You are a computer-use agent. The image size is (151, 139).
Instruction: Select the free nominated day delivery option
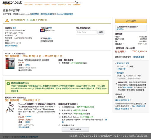pos(60,125)
